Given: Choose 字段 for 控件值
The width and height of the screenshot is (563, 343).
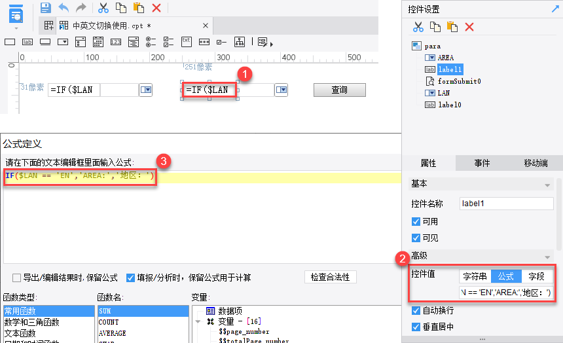Looking at the screenshot, I should 537,276.
